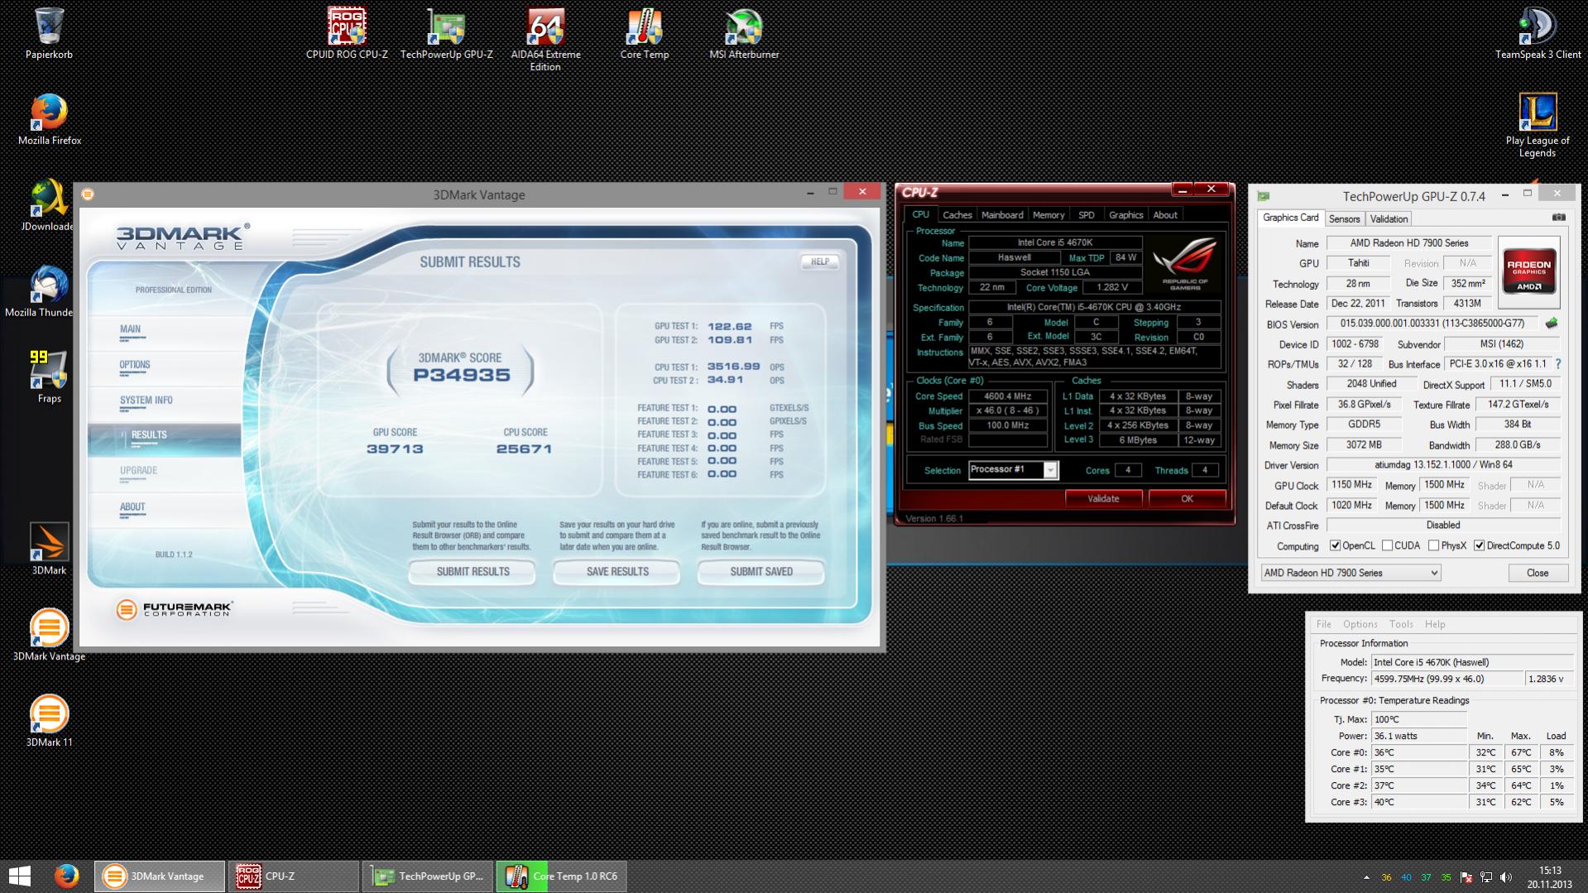Switch to SPD tab in CPU-Z
This screenshot has height=893, width=1588.
pyautogui.click(x=1087, y=215)
